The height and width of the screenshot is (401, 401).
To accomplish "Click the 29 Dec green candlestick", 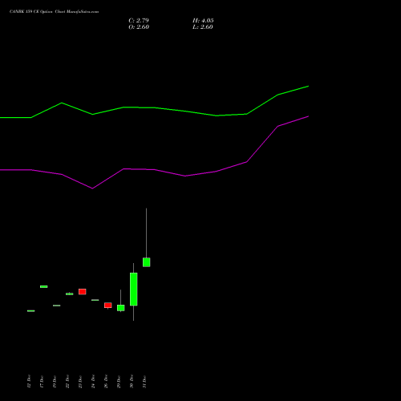I will coord(120,308).
